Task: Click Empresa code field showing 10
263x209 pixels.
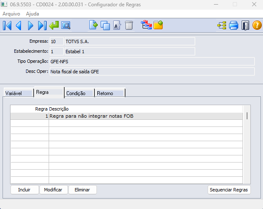Action: pos(57,41)
